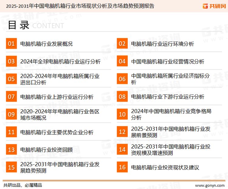Click the orange 05 number box
This screenshot has width=228, height=189.
pyautogui.click(x=11, y=79)
